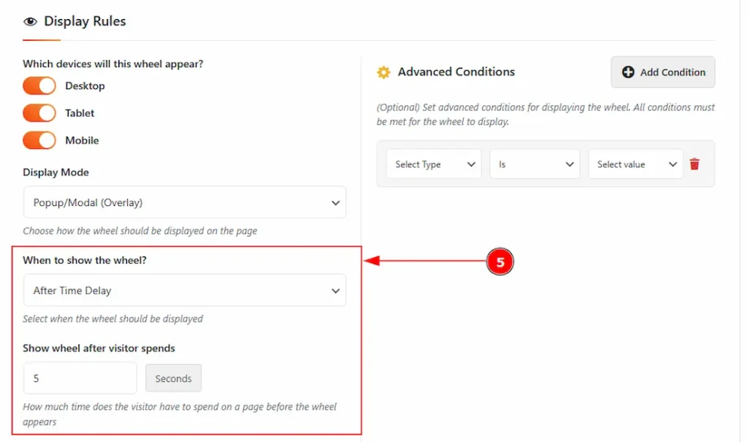Expand the After Time Delay dropdown
Viewport: 748px width, 442px height.
185,291
